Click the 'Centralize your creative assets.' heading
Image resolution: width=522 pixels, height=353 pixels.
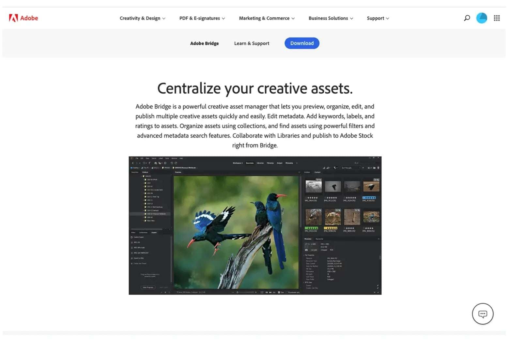255,88
